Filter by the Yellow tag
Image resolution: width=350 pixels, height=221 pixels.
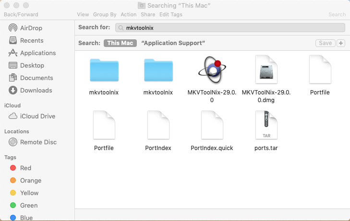click(24, 193)
